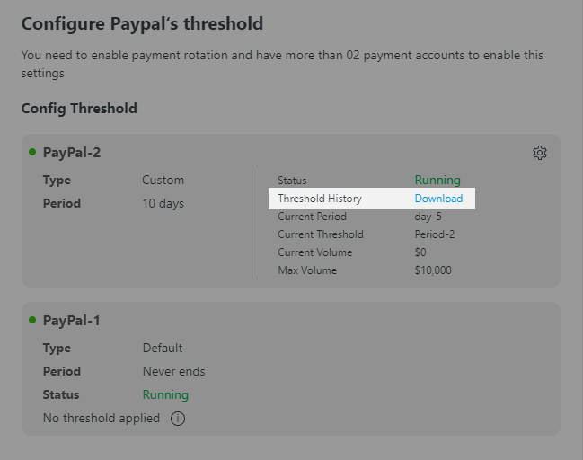Viewport: 583px width, 460px height.
Task: Click the Current Volume $0 value
Action: [x=420, y=252]
